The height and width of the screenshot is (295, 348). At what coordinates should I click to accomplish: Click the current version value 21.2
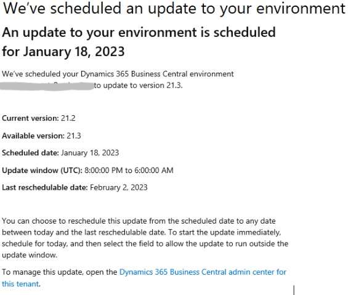click(68, 118)
